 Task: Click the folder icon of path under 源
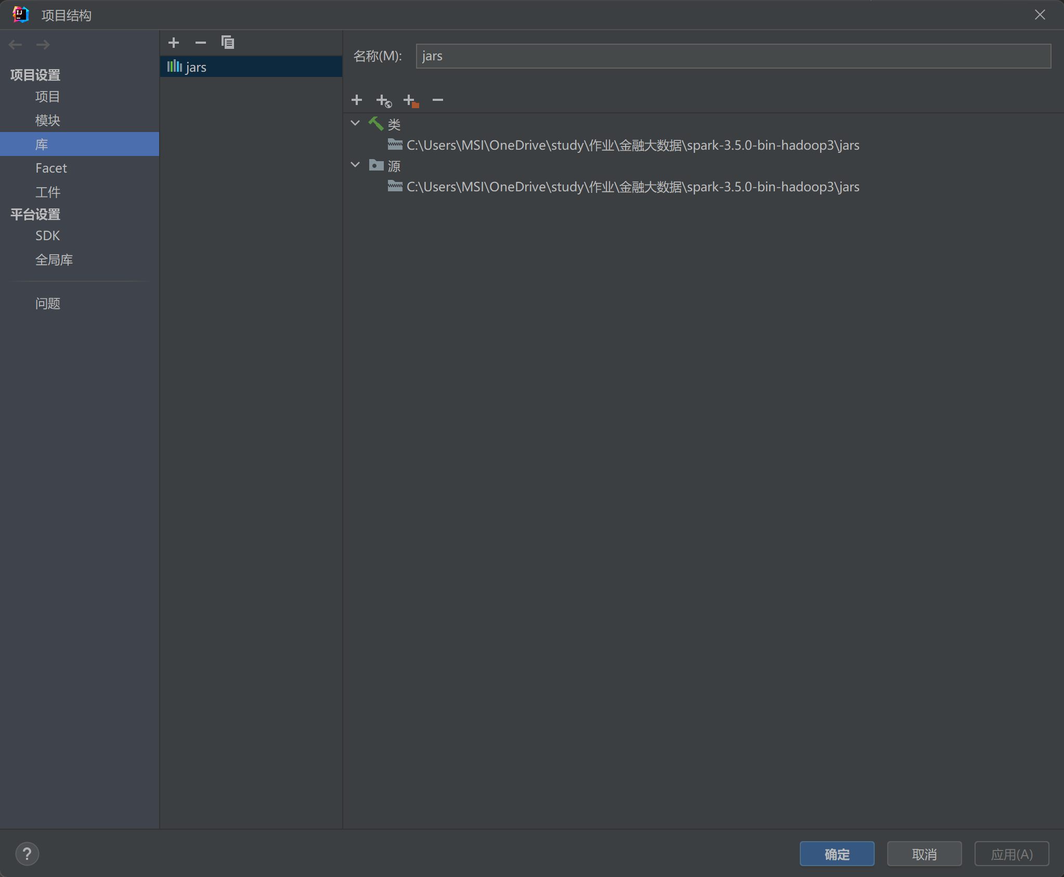[x=395, y=186]
